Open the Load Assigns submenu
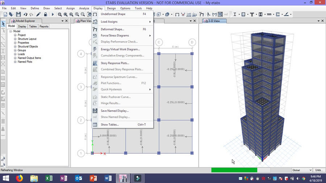The height and width of the screenshot is (183, 326). (122, 22)
